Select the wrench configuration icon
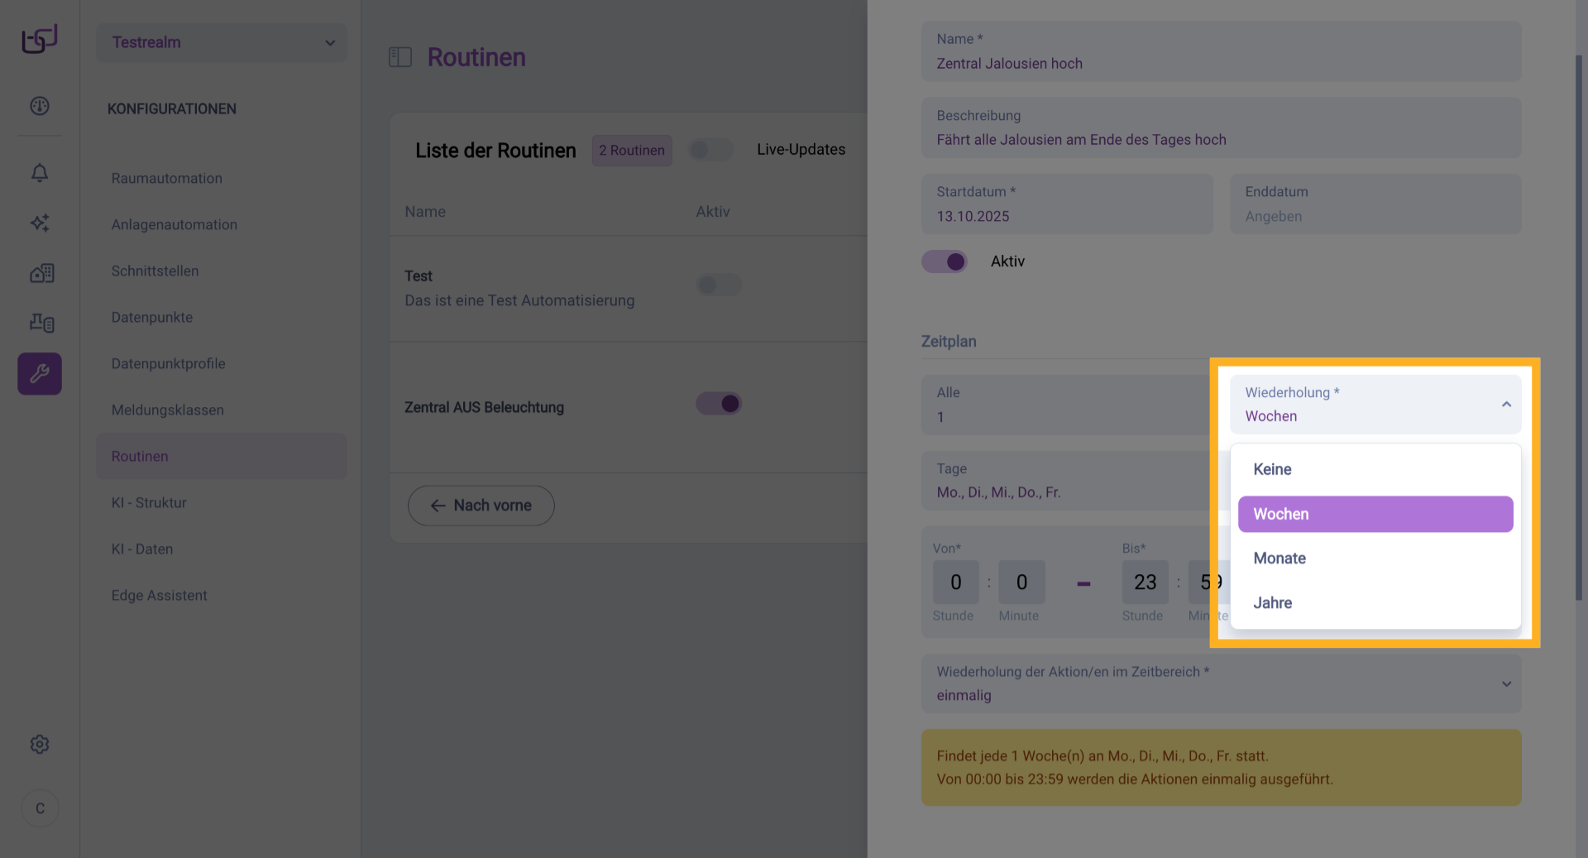 pyautogui.click(x=40, y=374)
